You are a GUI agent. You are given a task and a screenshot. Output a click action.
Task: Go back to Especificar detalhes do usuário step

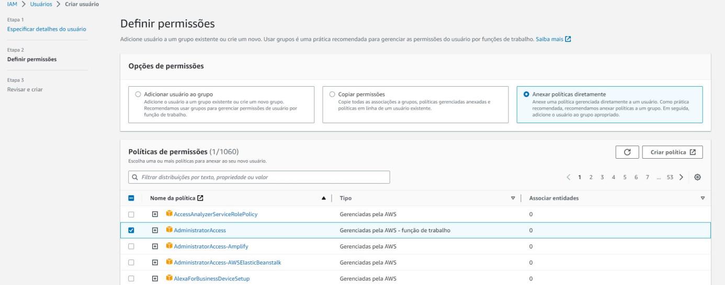coord(47,29)
